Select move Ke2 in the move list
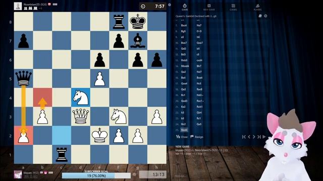The height and width of the screenshot is (181, 323). (183, 107)
